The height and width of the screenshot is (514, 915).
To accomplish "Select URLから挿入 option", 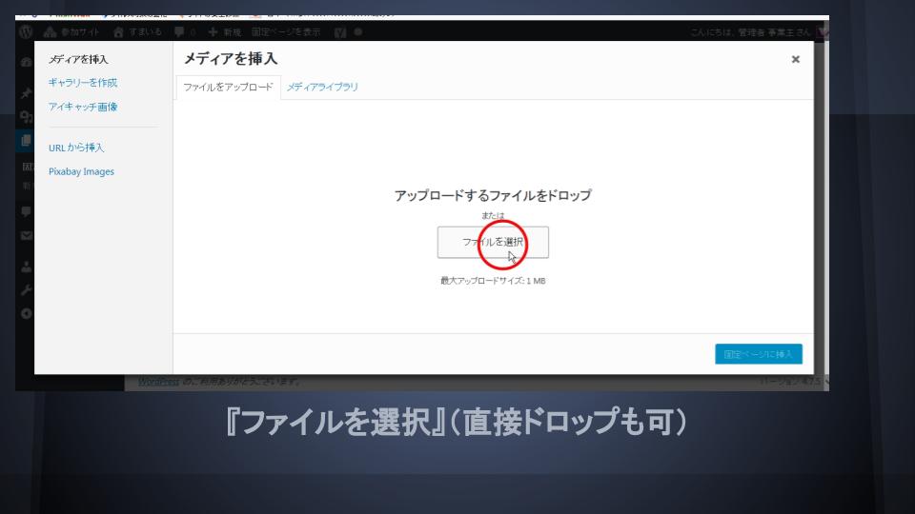I will click(x=76, y=148).
